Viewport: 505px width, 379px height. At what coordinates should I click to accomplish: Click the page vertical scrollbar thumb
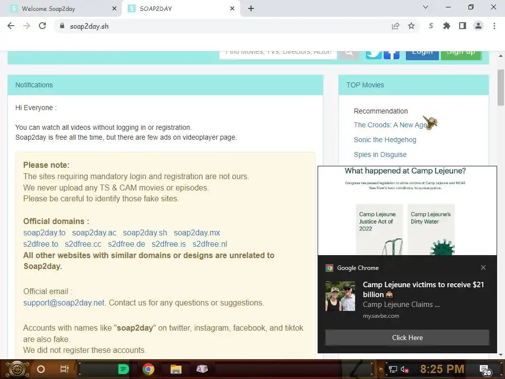(x=501, y=87)
